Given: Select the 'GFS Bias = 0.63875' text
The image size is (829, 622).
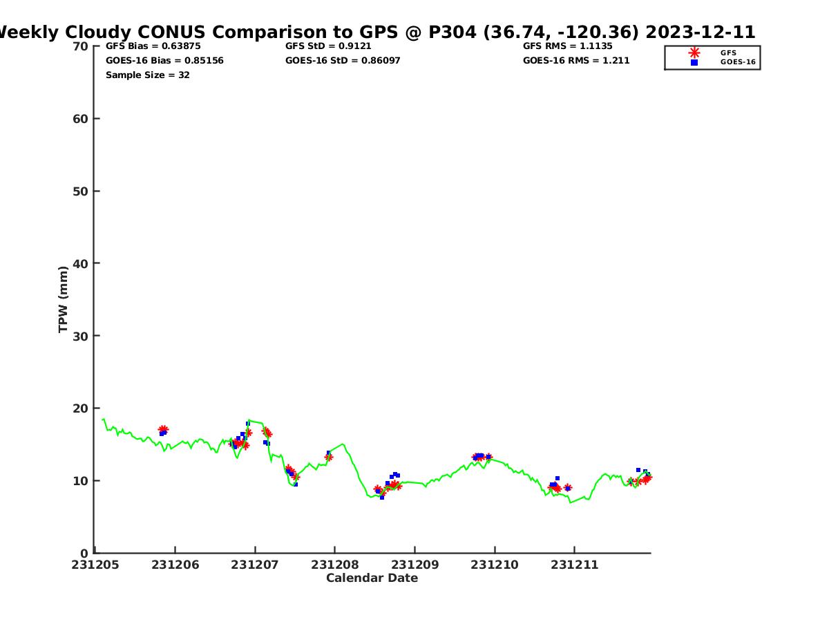Looking at the screenshot, I should (153, 46).
